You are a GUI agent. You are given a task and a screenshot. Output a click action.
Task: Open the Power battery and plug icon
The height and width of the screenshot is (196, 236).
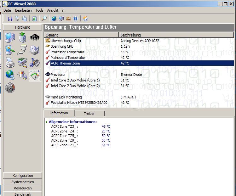tap(22, 75)
